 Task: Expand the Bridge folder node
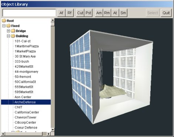click(x=9, y=31)
